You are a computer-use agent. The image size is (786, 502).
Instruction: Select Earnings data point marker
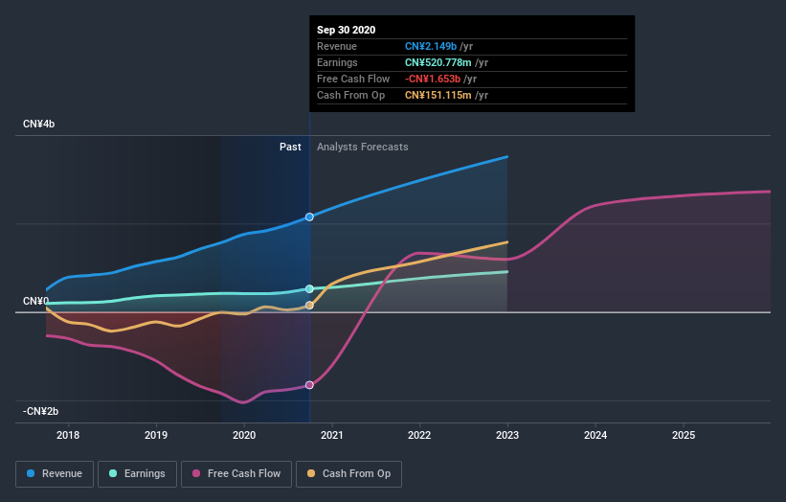click(x=309, y=288)
